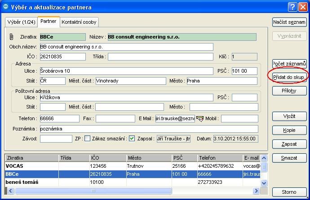Image resolution: width=310 pixels, height=200 pixels.
Task: Click the Přidat do skup. button
Action: click(289, 77)
